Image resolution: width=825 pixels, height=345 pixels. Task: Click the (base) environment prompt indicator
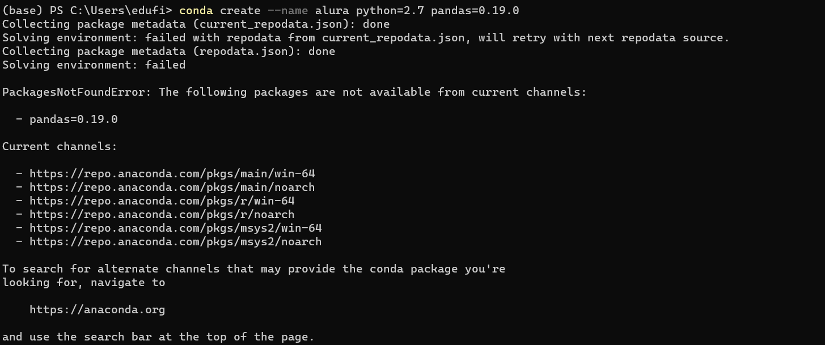point(22,11)
